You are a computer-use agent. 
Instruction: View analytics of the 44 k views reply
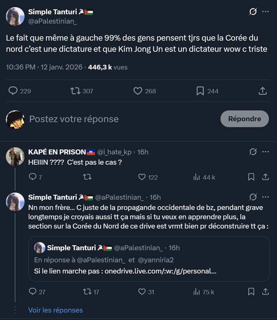coord(197,177)
